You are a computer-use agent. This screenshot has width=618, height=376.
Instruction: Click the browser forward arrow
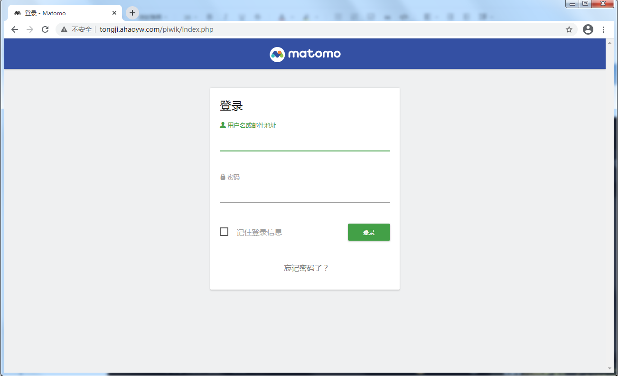[x=30, y=29]
